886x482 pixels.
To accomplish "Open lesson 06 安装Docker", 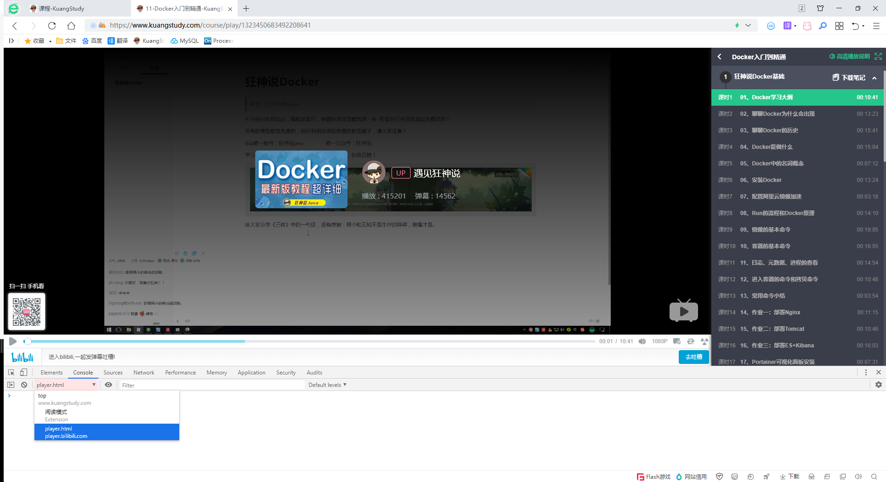I will pyautogui.click(x=799, y=180).
